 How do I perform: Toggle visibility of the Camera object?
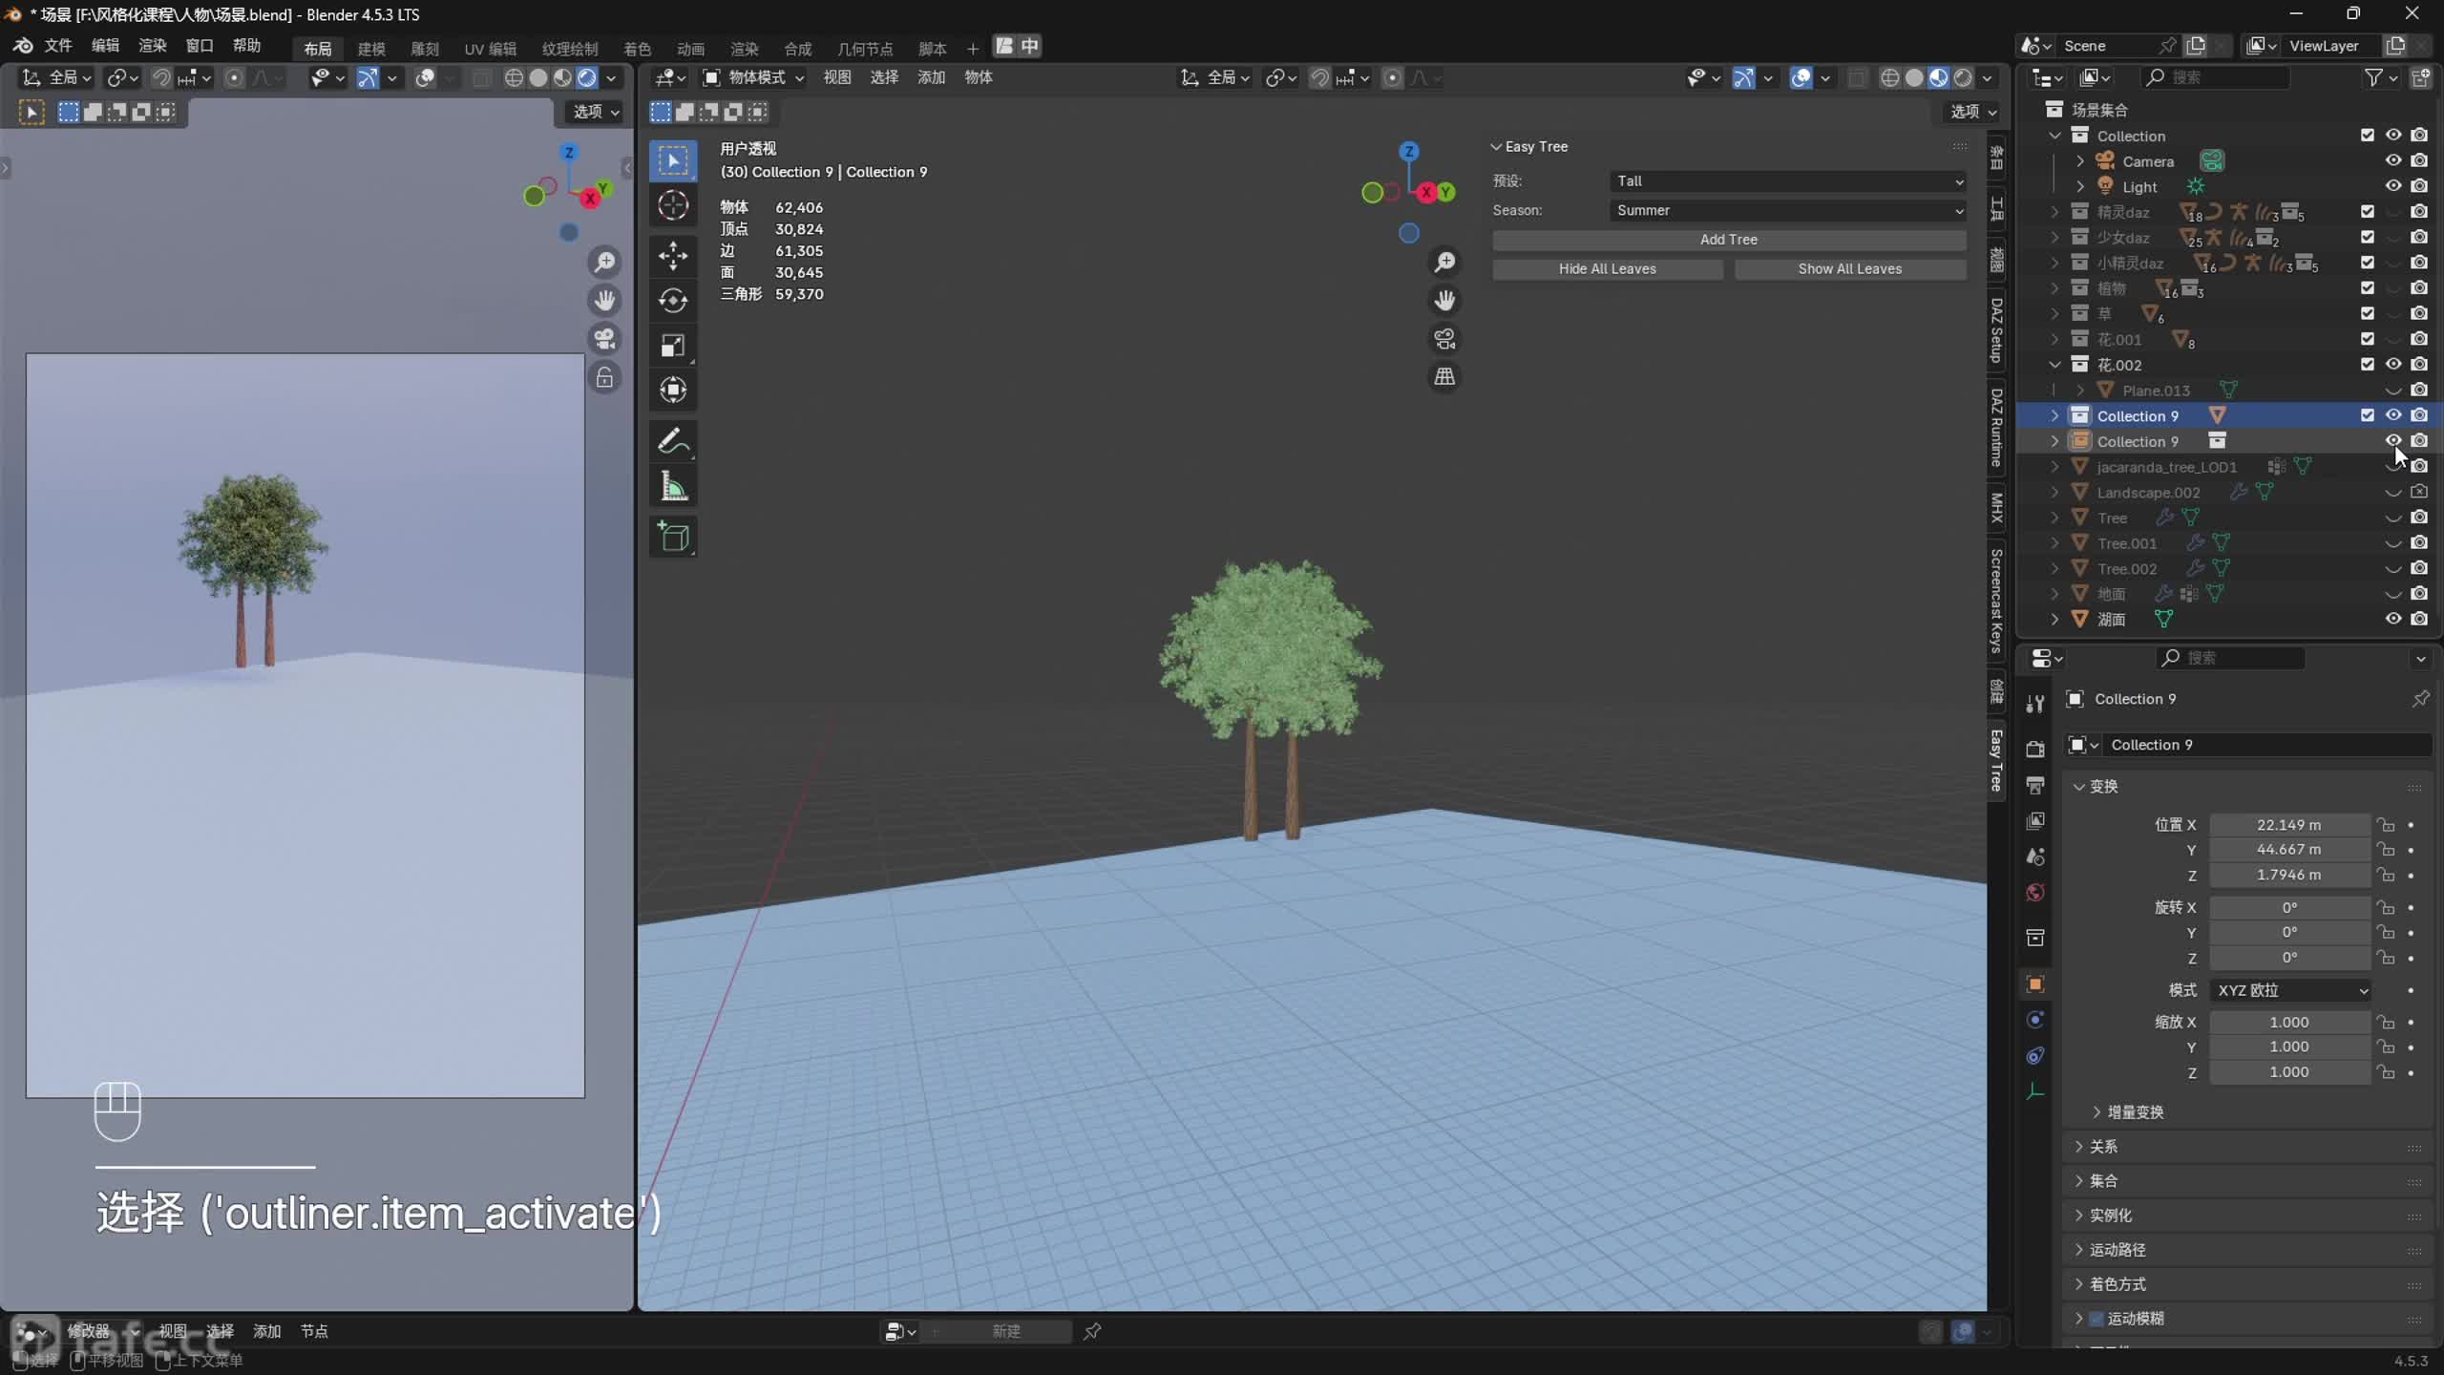point(2392,160)
